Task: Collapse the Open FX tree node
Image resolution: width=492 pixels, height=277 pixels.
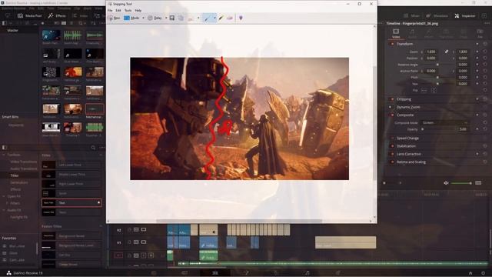Action: point(4,196)
